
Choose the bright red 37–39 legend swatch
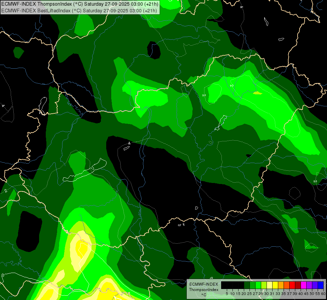[292, 285]
